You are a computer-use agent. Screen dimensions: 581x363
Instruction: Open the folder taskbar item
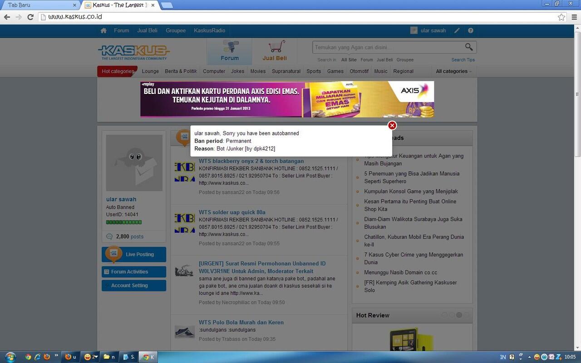coord(109,357)
